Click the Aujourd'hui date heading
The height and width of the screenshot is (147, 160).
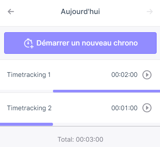pos(80,12)
